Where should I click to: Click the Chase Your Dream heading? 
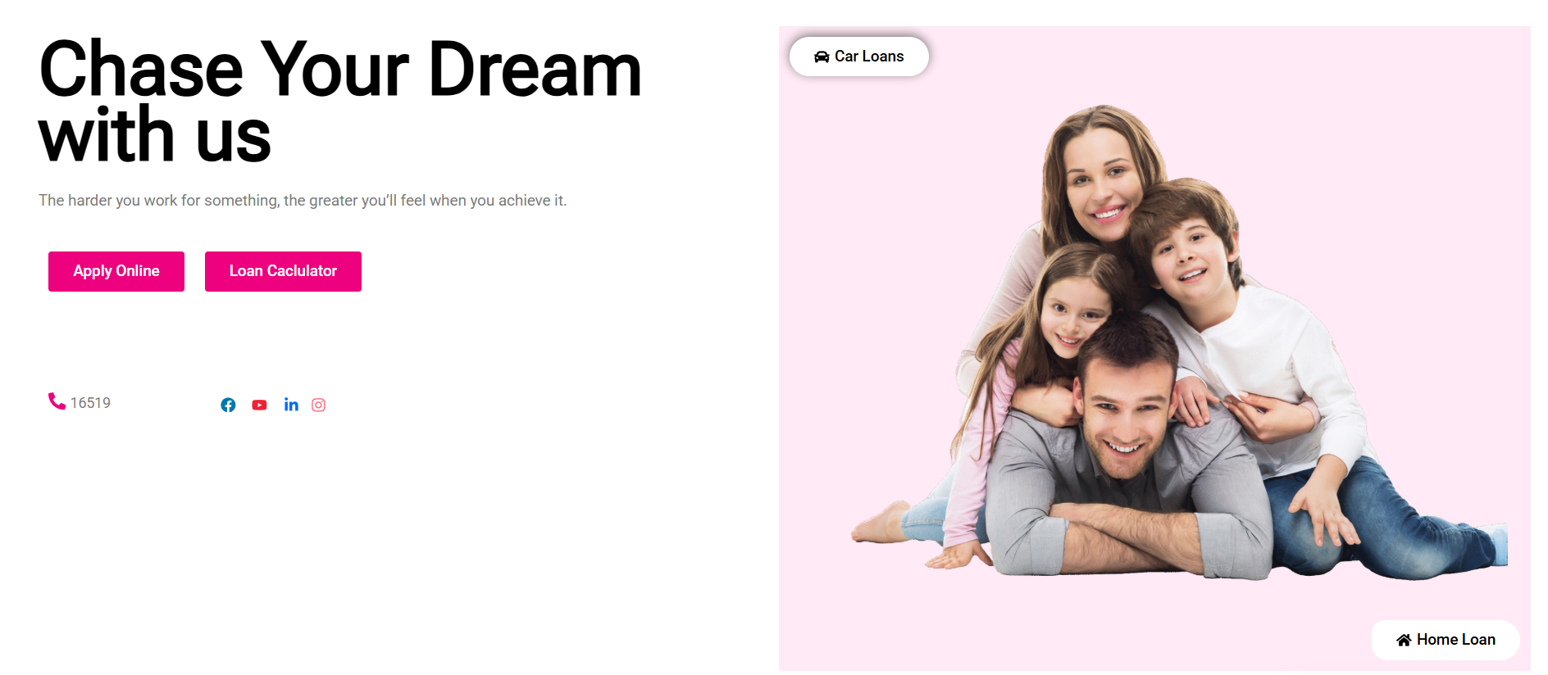tap(340, 102)
